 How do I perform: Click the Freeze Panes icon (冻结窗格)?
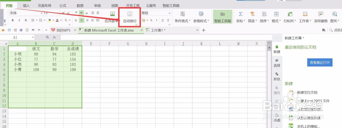(321, 14)
